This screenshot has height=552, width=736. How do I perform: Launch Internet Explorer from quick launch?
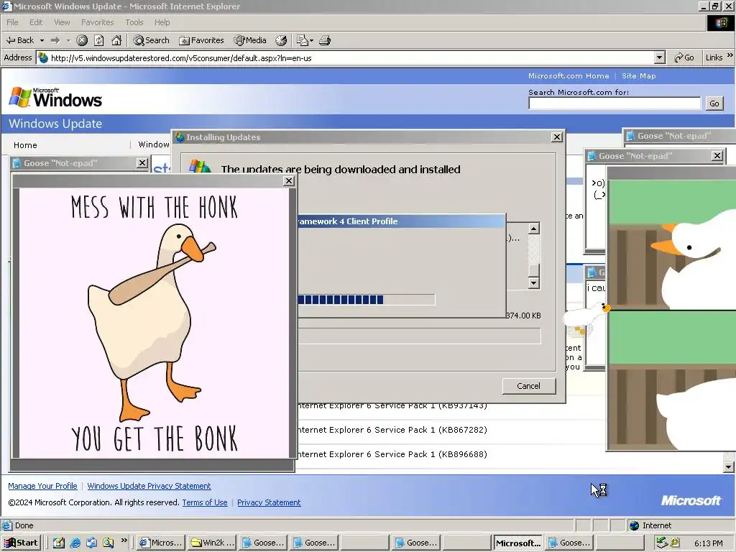(x=75, y=543)
